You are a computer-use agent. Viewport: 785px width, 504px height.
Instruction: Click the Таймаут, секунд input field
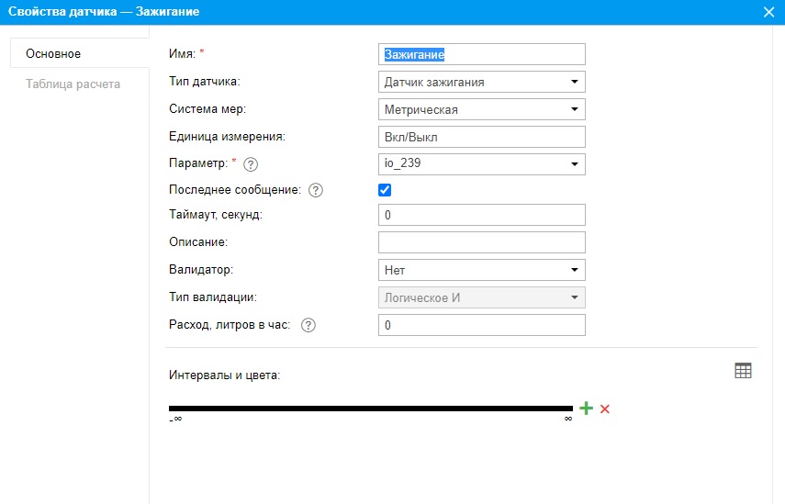pyautogui.click(x=482, y=215)
